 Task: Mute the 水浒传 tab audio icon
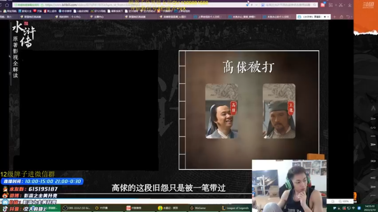click(325, 17)
